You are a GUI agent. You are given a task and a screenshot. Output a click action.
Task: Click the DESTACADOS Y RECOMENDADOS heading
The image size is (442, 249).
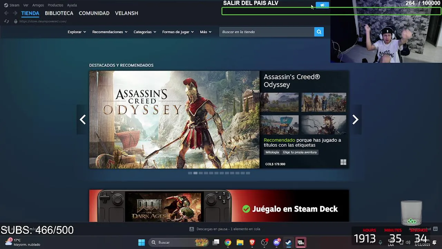pos(121,65)
